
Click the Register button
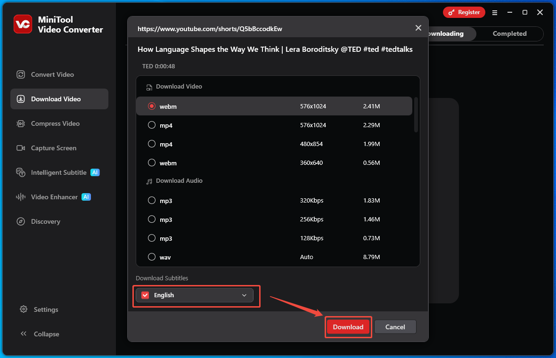point(464,12)
